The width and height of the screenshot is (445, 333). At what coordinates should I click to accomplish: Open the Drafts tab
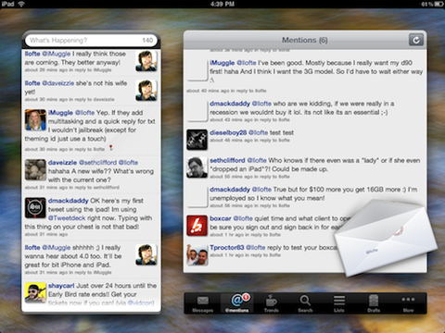374,303
